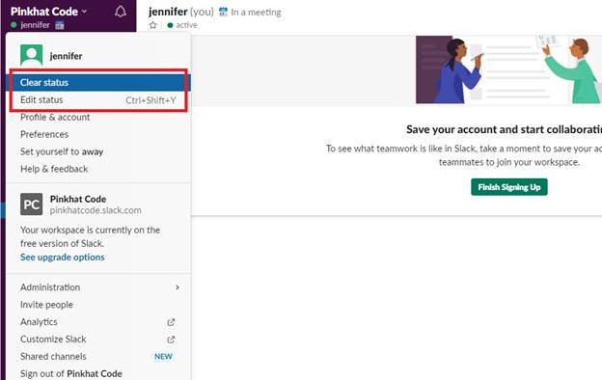The width and height of the screenshot is (602, 380).
Task: Select Clear status menu item
Action: click(x=98, y=83)
